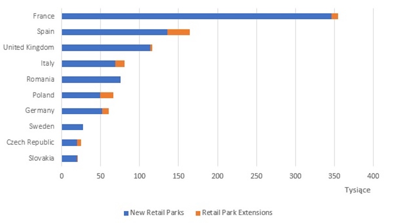Select Italy's blue New Retail Parks bar
The width and height of the screenshot is (395, 223).
pos(88,64)
